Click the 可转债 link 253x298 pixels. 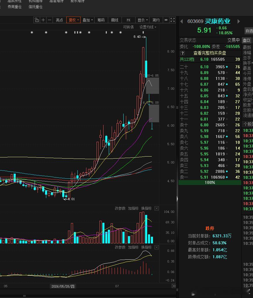[129, 27]
